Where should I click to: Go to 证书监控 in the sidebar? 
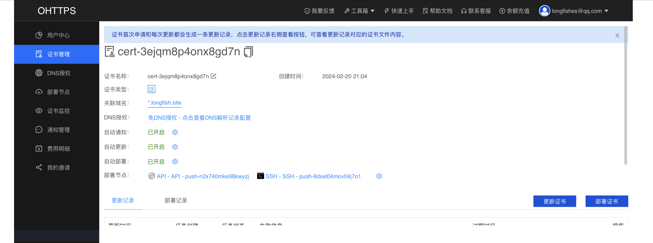point(58,111)
